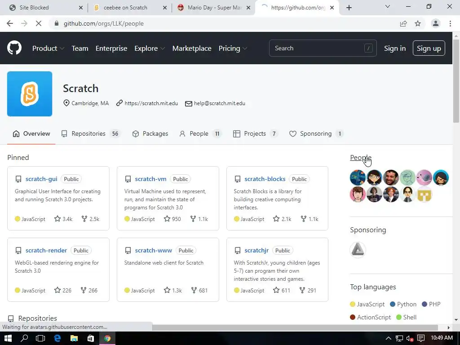Click the Sign up button
This screenshot has height=345, width=460.
429,48
